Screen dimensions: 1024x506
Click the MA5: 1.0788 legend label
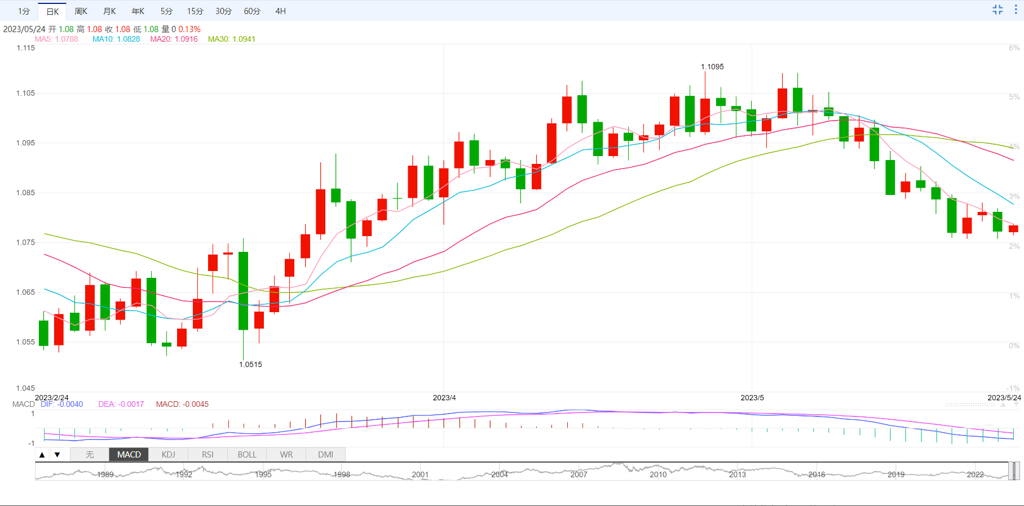[56, 39]
